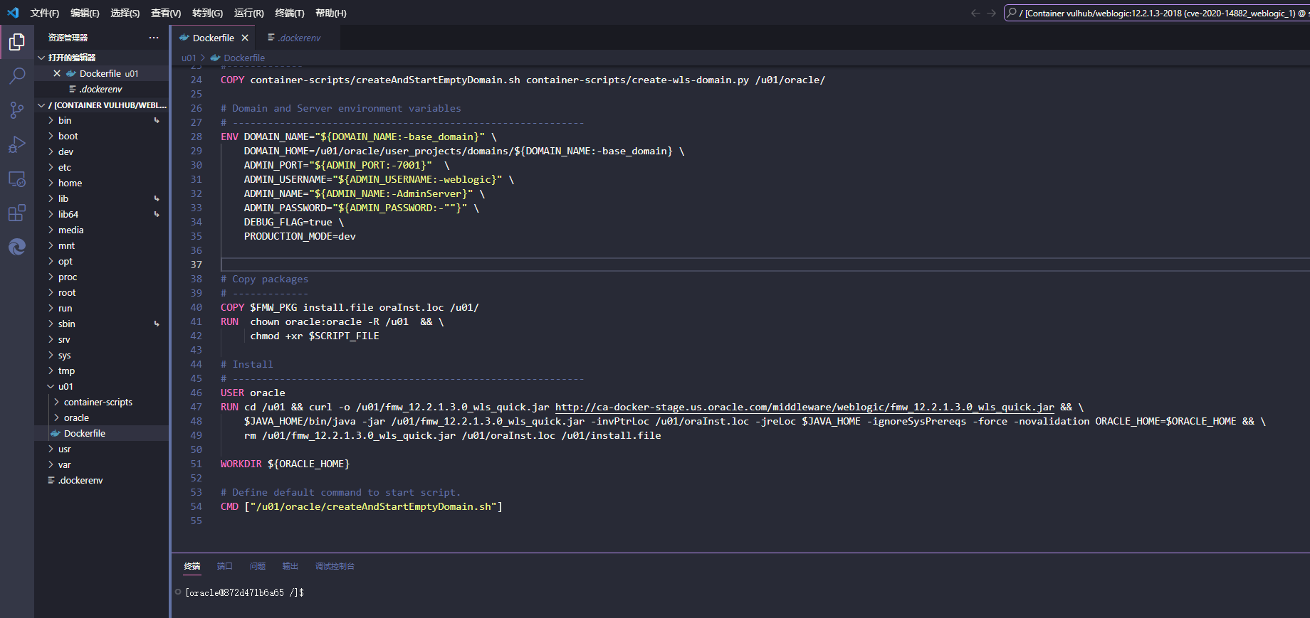The height and width of the screenshot is (618, 1310).
Task: Open the Explorer view in the activity bar
Action: tap(17, 43)
